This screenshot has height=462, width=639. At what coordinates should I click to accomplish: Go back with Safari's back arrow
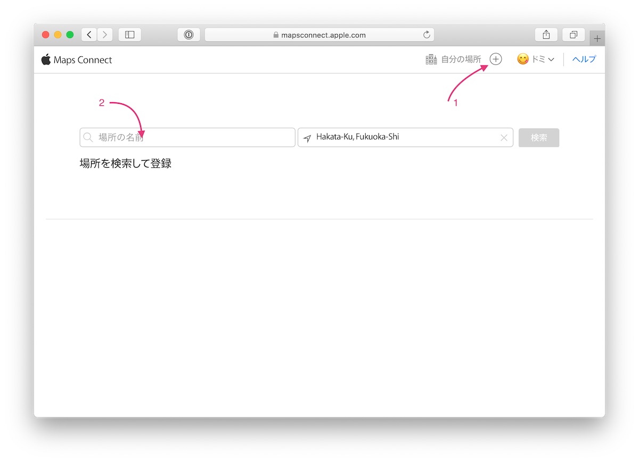coord(89,35)
